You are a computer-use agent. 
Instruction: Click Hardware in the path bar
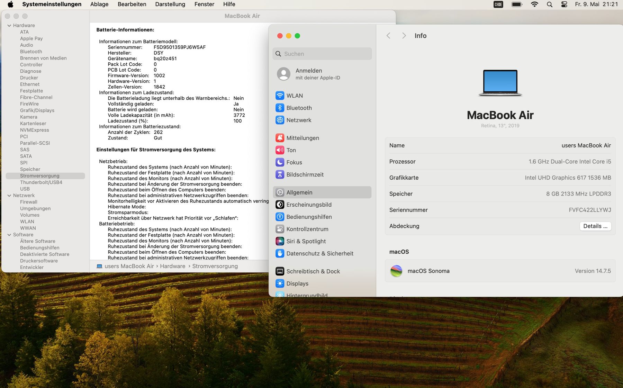pyautogui.click(x=173, y=266)
